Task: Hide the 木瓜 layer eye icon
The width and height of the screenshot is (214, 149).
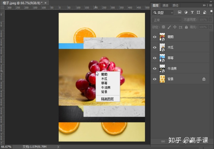Action: (x=155, y=47)
